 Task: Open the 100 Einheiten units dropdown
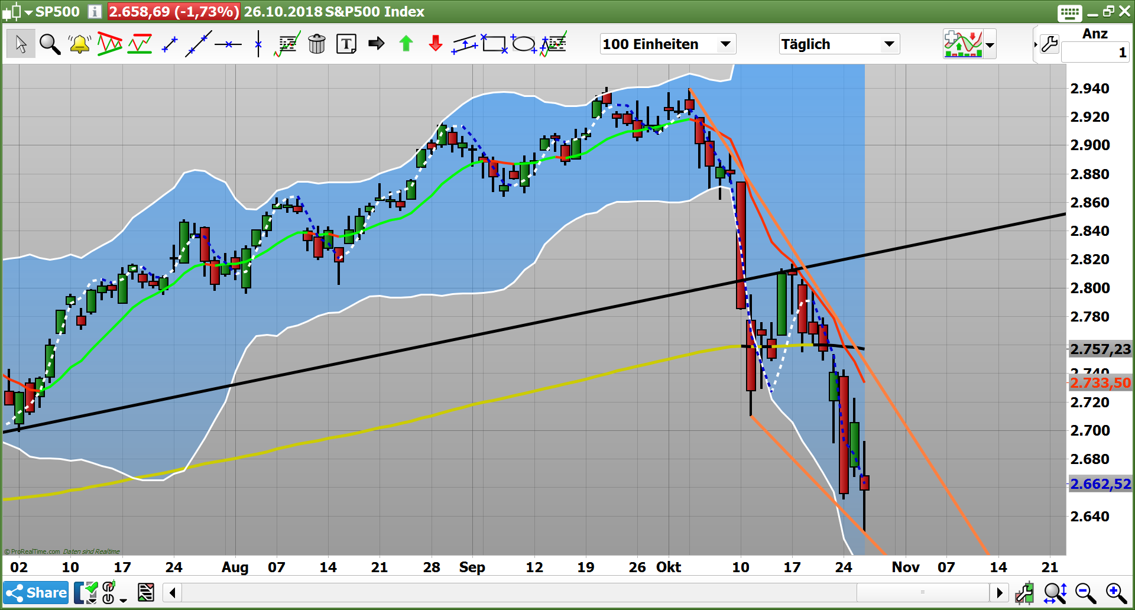[x=668, y=44]
